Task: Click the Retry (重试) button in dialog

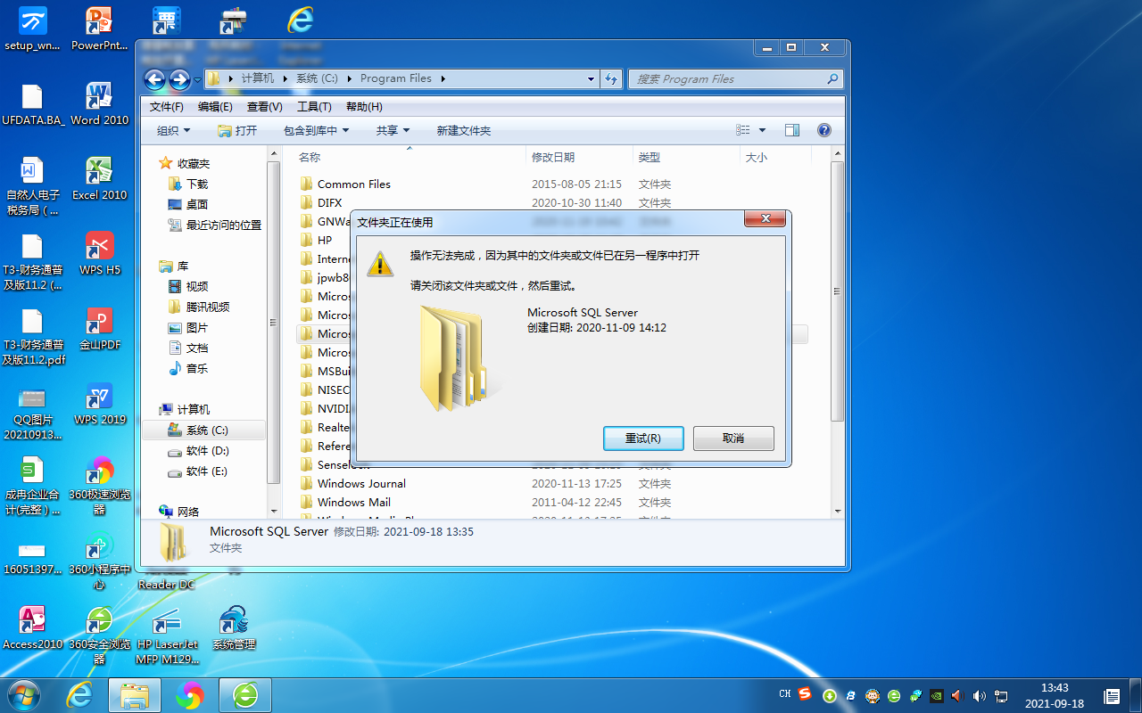Action: [643, 438]
